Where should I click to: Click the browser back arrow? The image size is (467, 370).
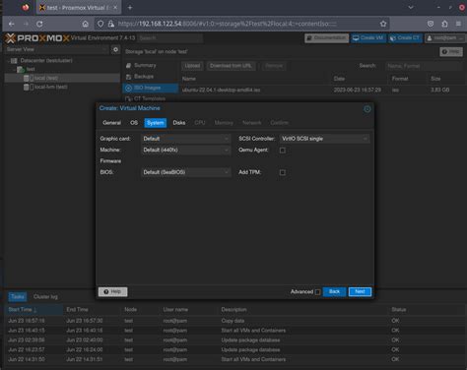pyautogui.click(x=12, y=24)
